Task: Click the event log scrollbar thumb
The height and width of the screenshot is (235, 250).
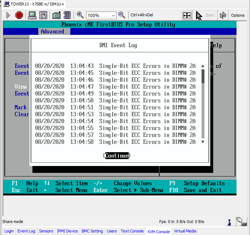Action: tap(203, 76)
